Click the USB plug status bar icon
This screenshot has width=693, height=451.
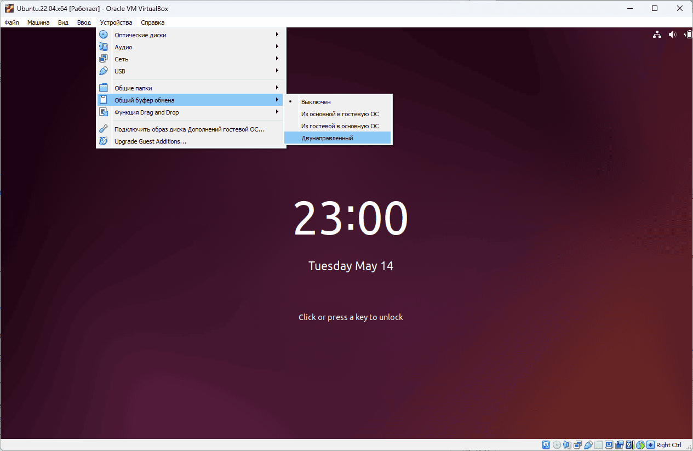[588, 445]
